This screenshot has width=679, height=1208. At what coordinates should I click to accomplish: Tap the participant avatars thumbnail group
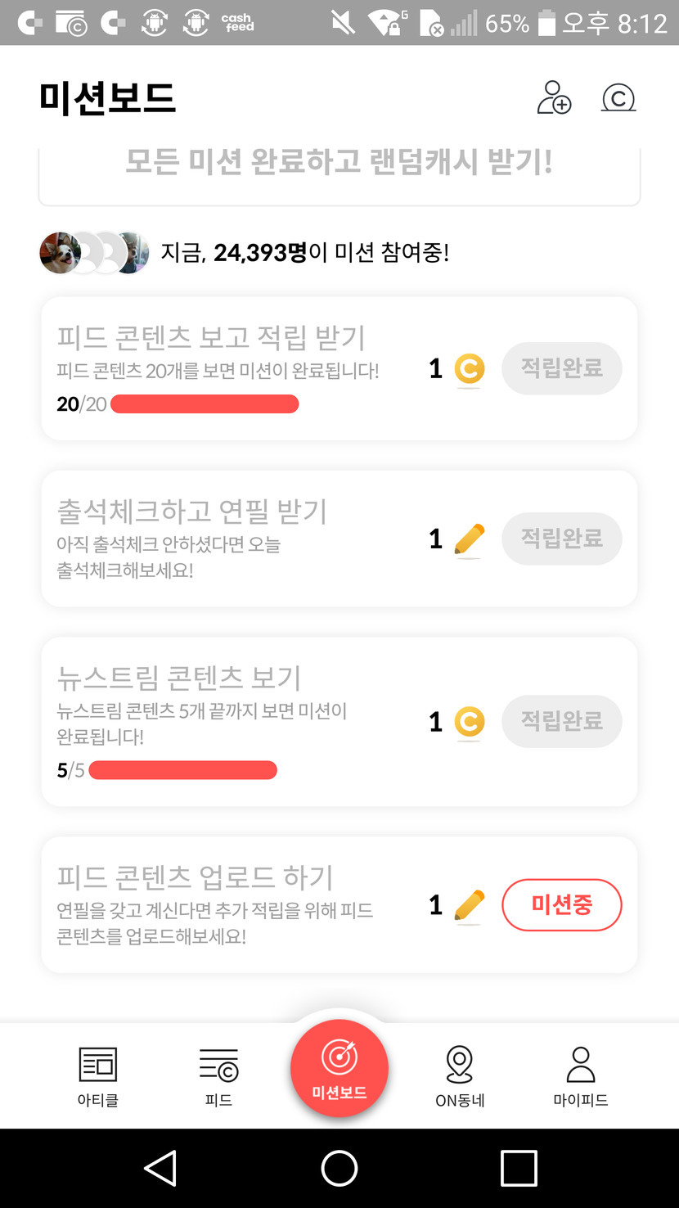click(x=94, y=252)
